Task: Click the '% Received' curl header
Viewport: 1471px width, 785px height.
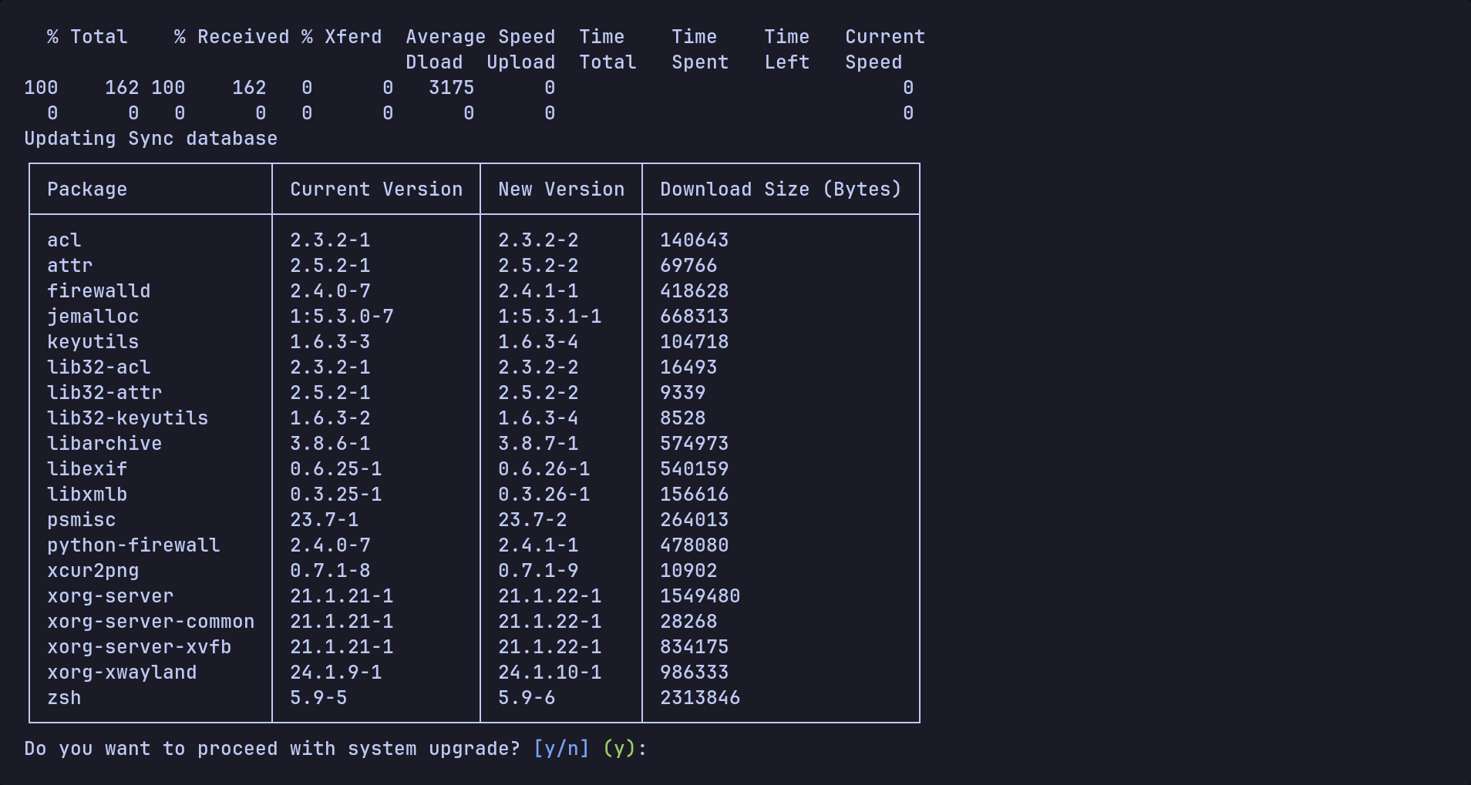Action: pos(232,37)
